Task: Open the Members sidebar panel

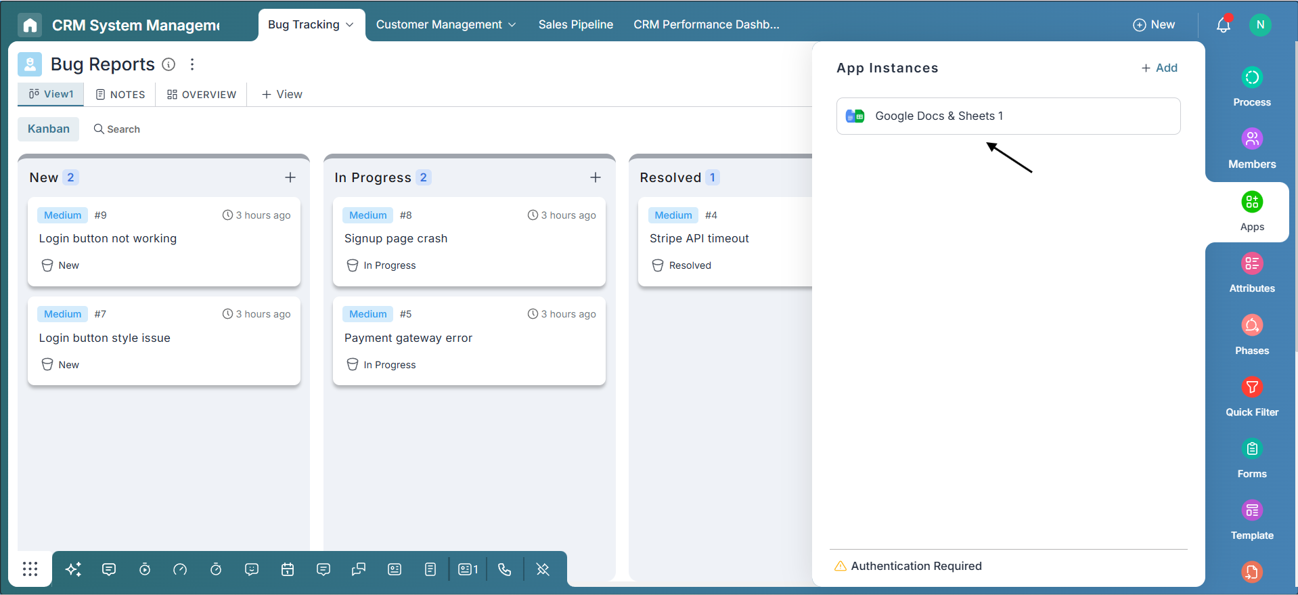Action: 1252,149
